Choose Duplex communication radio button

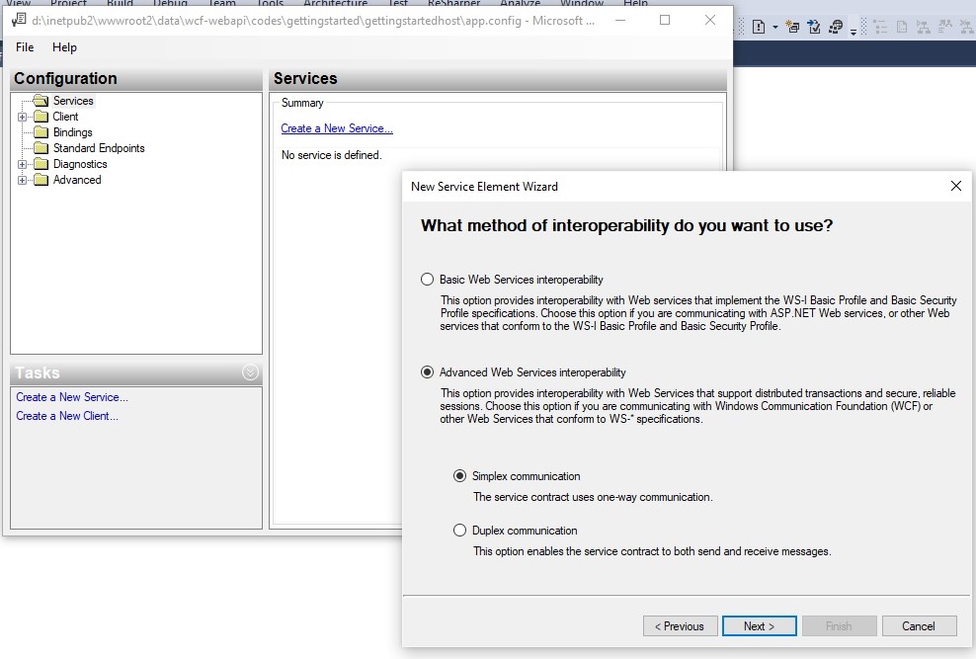tap(459, 531)
